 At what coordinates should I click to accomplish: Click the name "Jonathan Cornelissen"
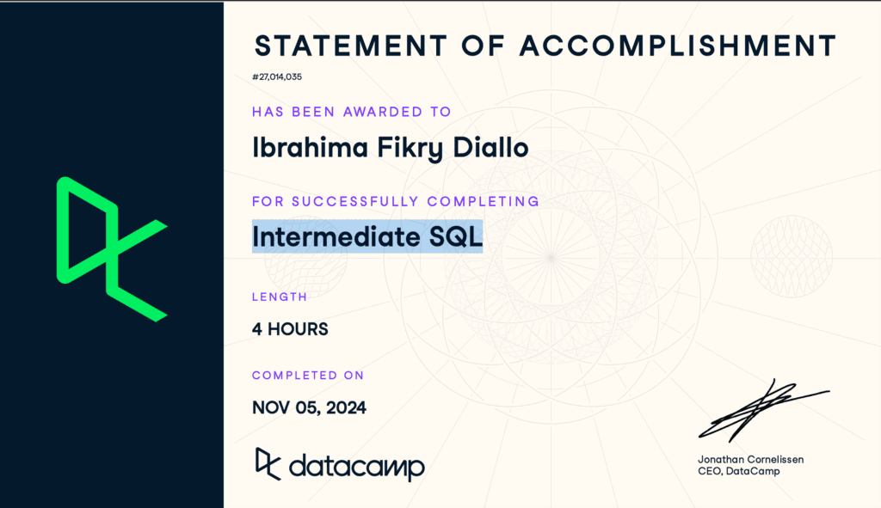750,460
